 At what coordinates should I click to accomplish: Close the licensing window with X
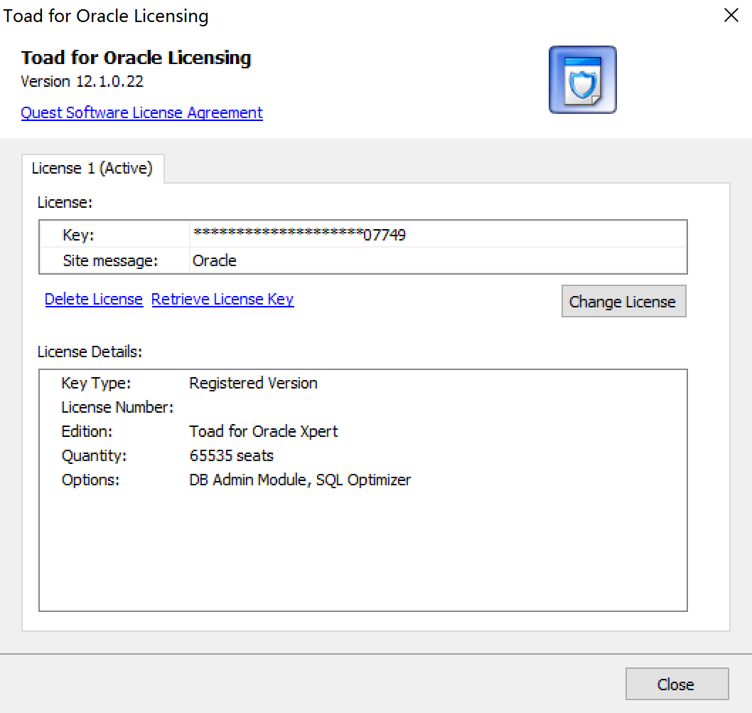click(x=731, y=16)
